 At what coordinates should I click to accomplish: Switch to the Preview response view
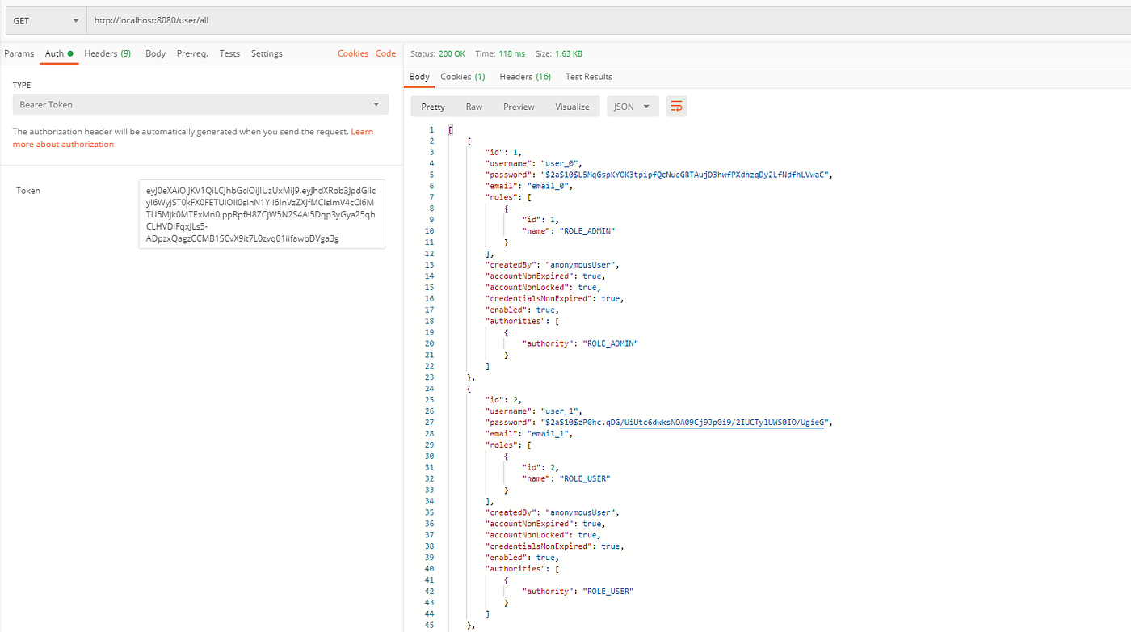[518, 106]
